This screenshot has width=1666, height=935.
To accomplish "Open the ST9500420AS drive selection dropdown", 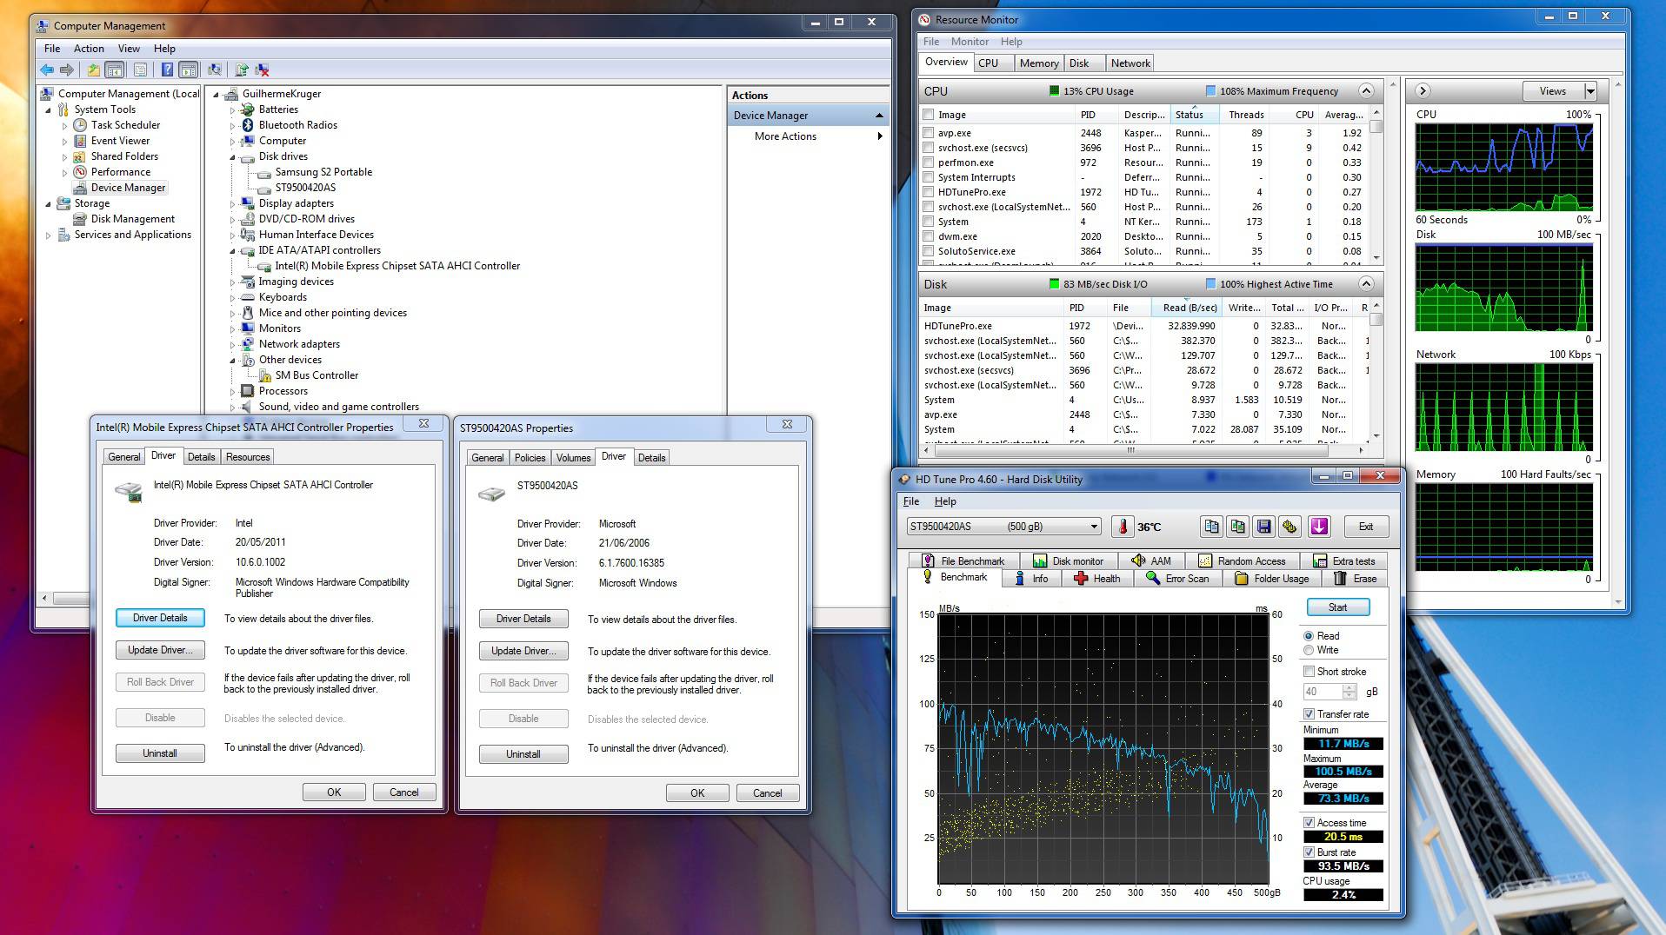I will tap(1093, 527).
